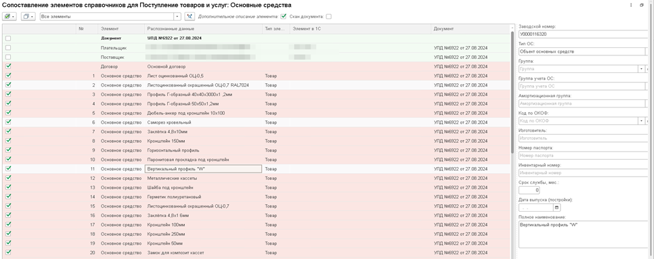Click into the Заводской номер field
654x259 pixels.
point(584,34)
